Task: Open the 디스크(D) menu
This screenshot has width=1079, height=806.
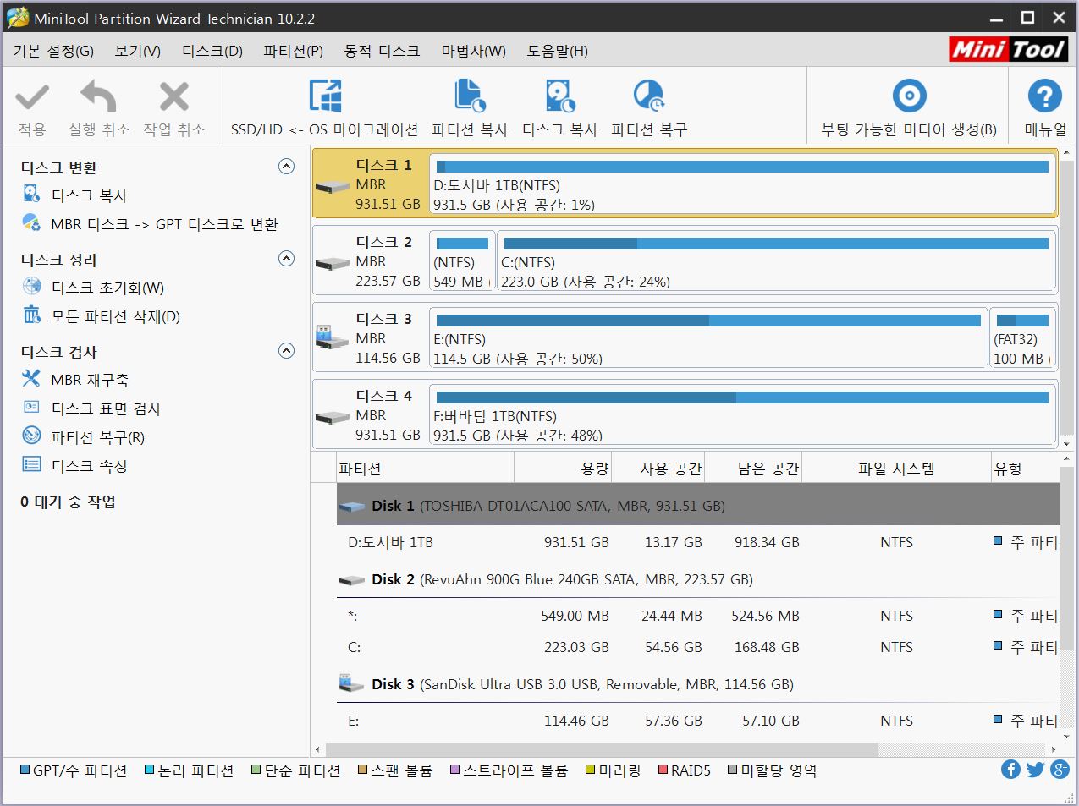Action: [212, 51]
